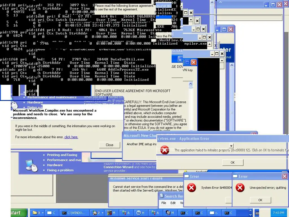Click the title icon of the System Error dialog
Viewport: 289px width, 217px height.
pos(187,176)
